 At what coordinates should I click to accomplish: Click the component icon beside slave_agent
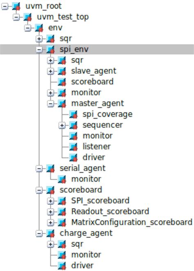pos(62,71)
